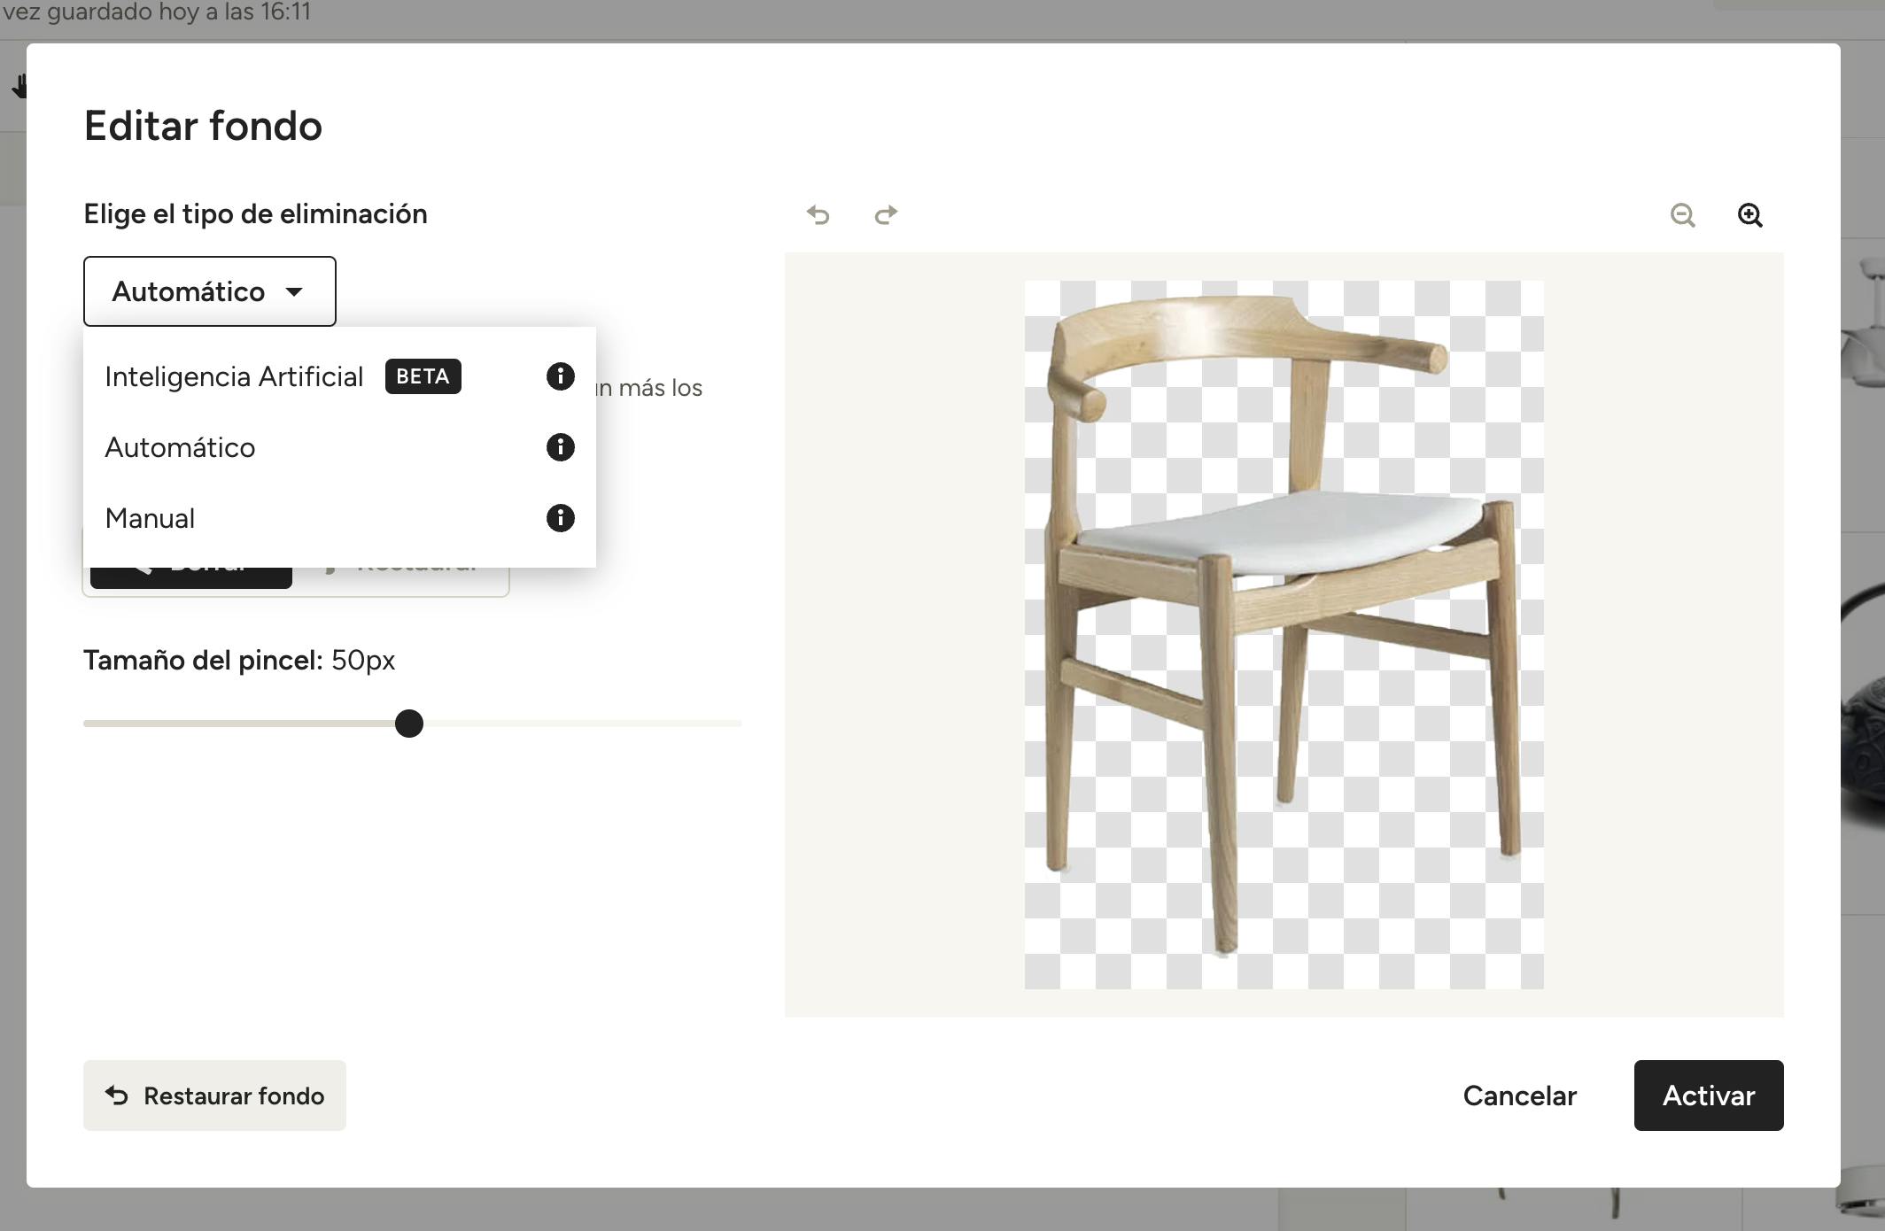Click the undo arrow above the preview
1885x1231 pixels.
pyautogui.click(x=818, y=215)
